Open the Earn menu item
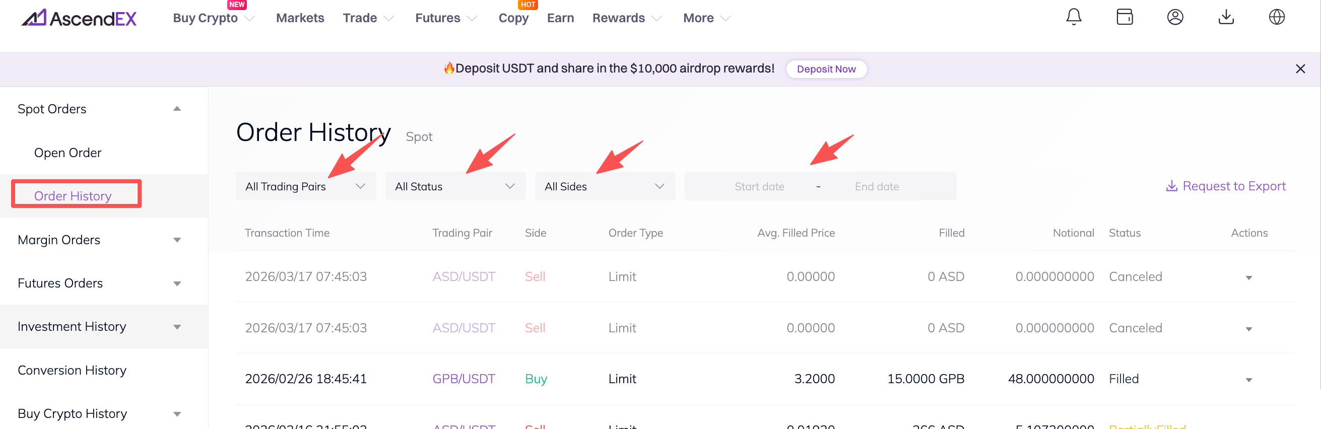 click(560, 19)
